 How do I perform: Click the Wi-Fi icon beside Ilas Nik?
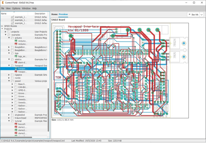tap(189, 15)
